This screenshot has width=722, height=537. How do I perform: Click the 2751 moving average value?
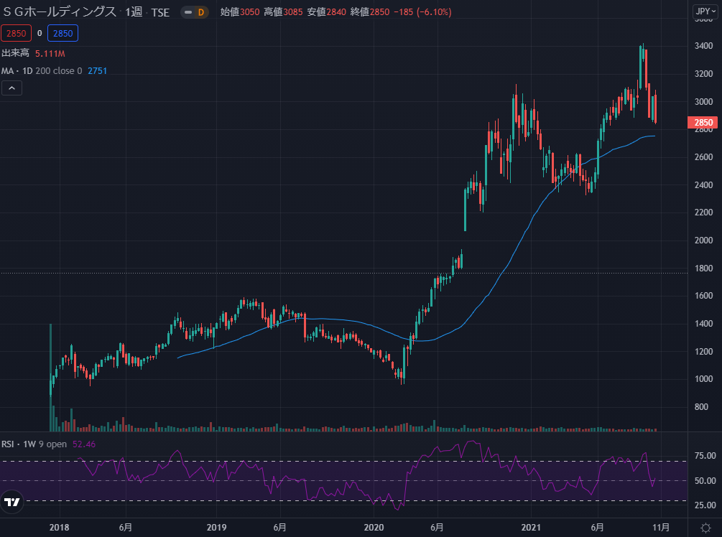97,71
